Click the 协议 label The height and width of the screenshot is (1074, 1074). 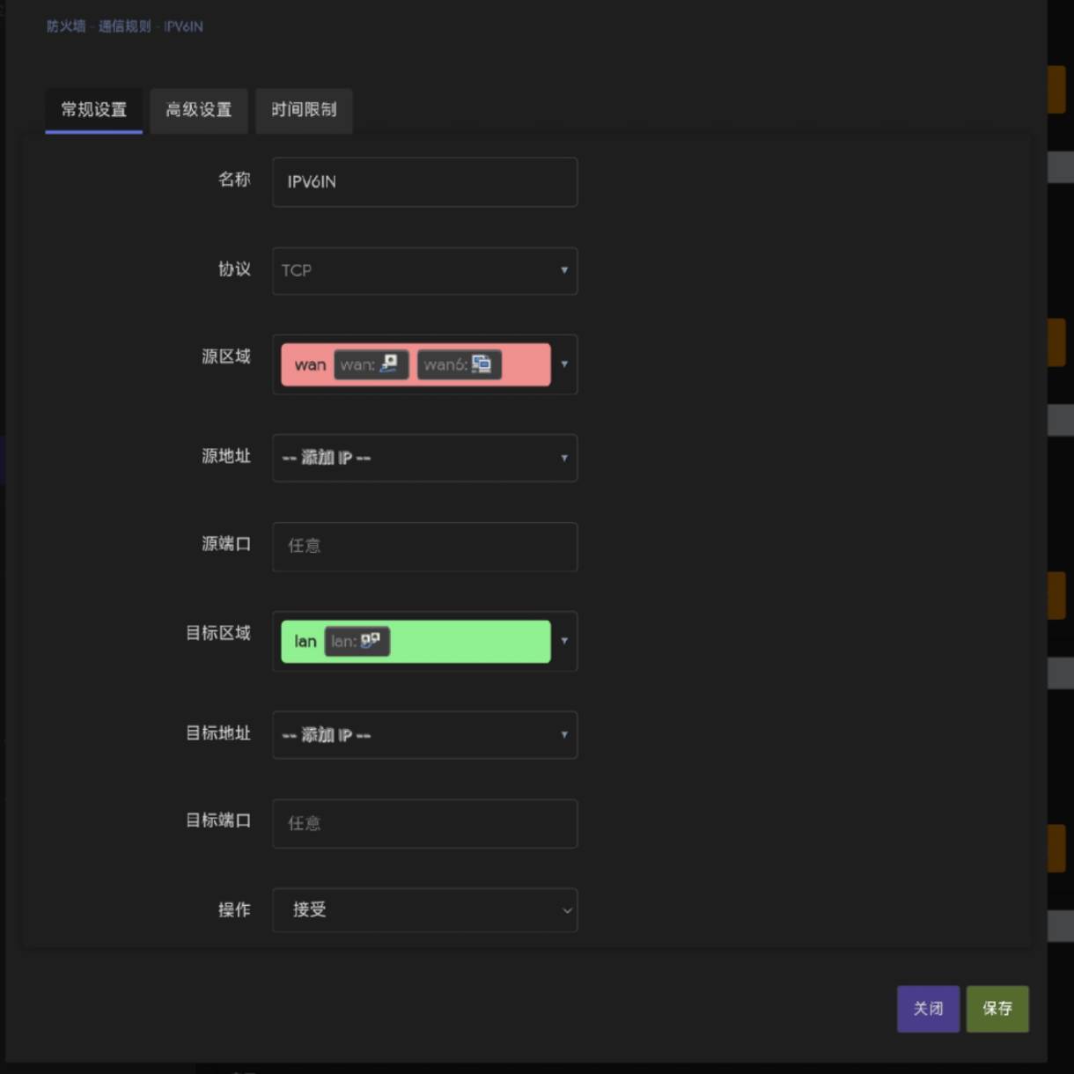234,269
